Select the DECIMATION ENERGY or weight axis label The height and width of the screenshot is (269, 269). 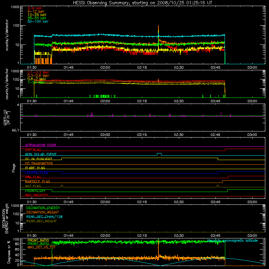coord(5,219)
